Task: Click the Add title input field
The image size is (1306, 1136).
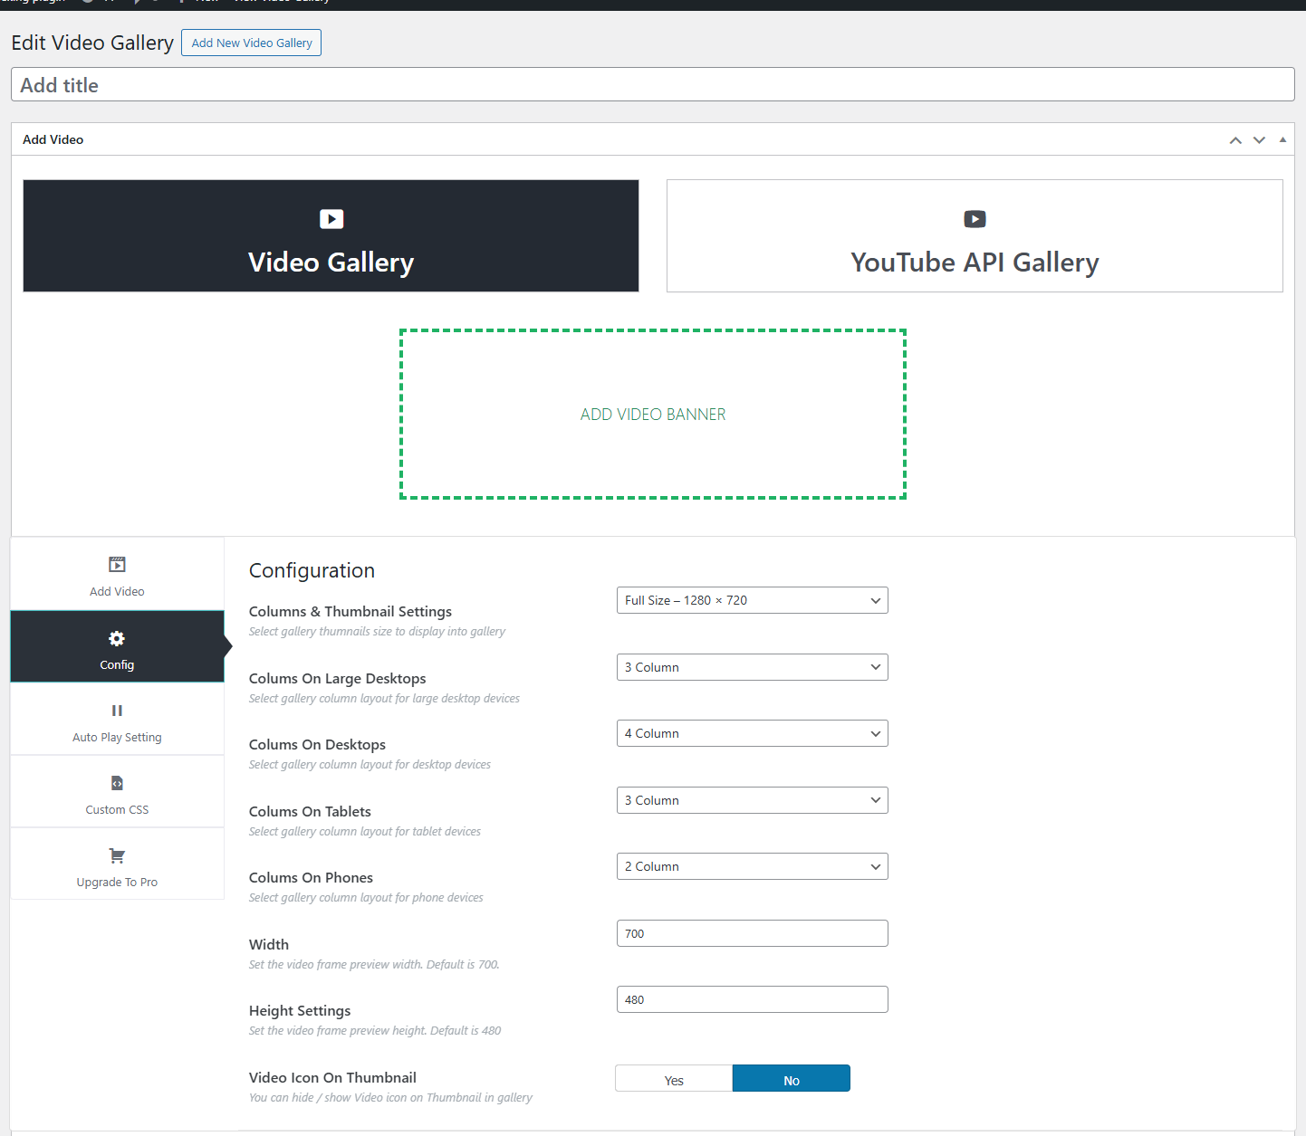Action: tap(653, 84)
